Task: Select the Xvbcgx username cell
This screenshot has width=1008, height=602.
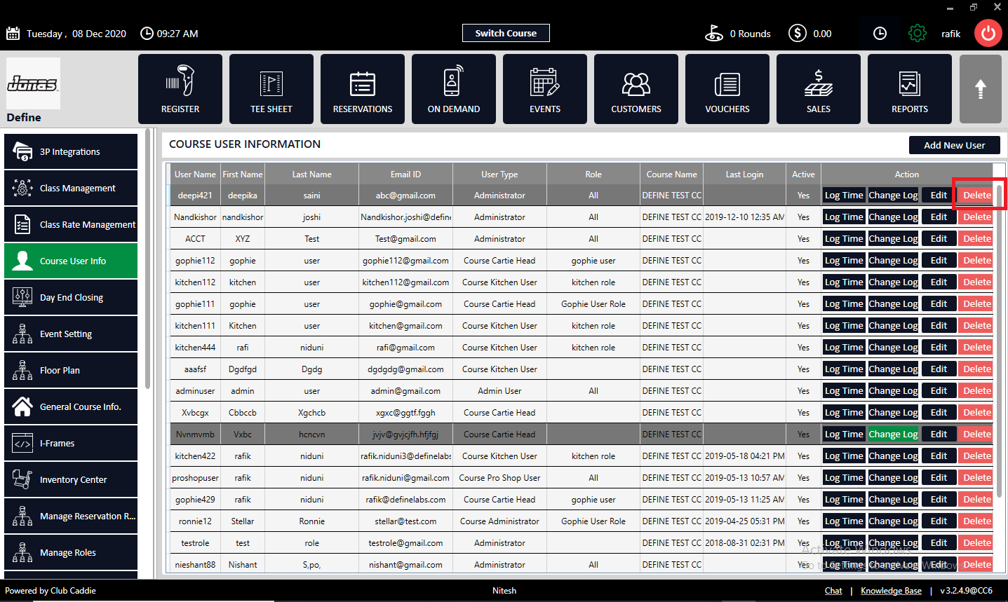Action: pos(195,412)
